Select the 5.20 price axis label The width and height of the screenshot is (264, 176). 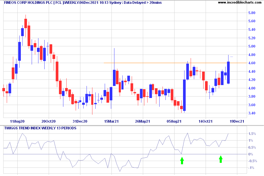(x=252, y=38)
